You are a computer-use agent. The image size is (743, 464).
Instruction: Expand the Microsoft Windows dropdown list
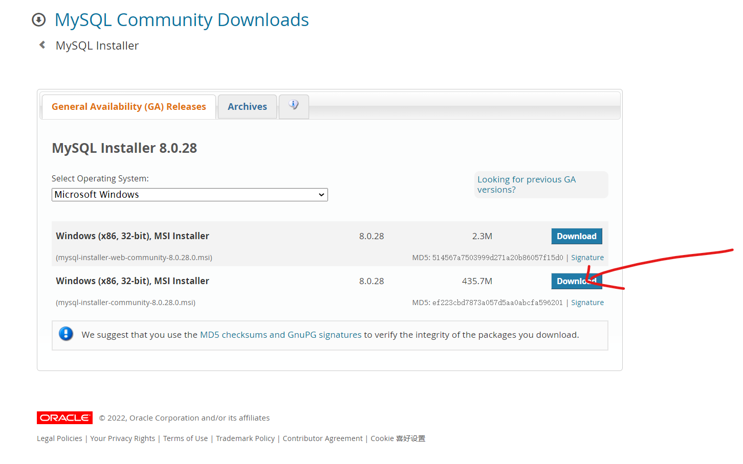189,195
